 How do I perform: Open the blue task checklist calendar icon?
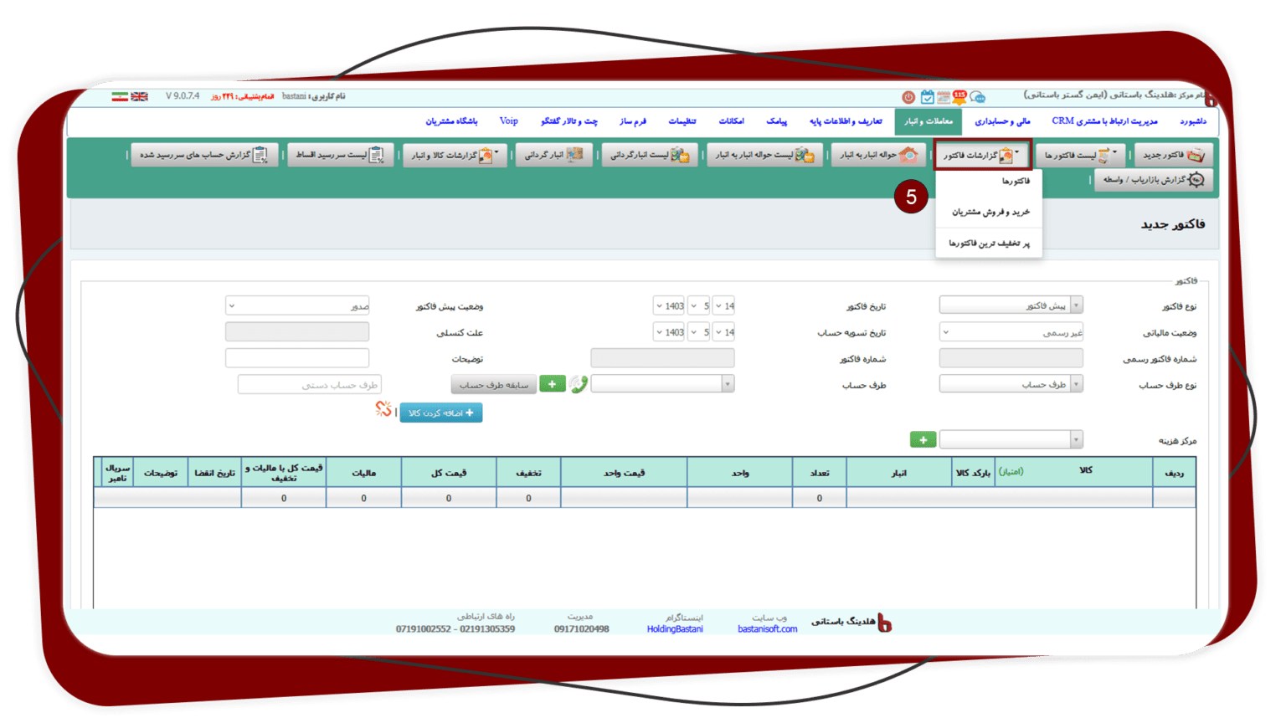coord(927,97)
